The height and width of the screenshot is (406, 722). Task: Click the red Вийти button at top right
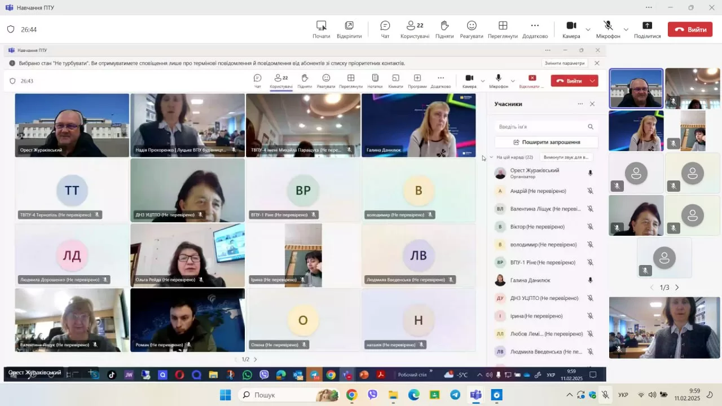pyautogui.click(x=690, y=29)
